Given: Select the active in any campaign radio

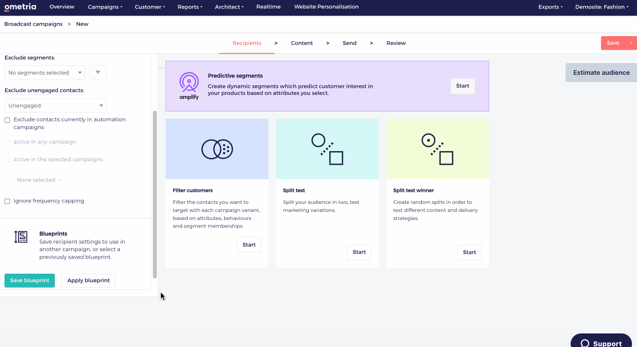Looking at the screenshot, I should [x=7, y=143].
